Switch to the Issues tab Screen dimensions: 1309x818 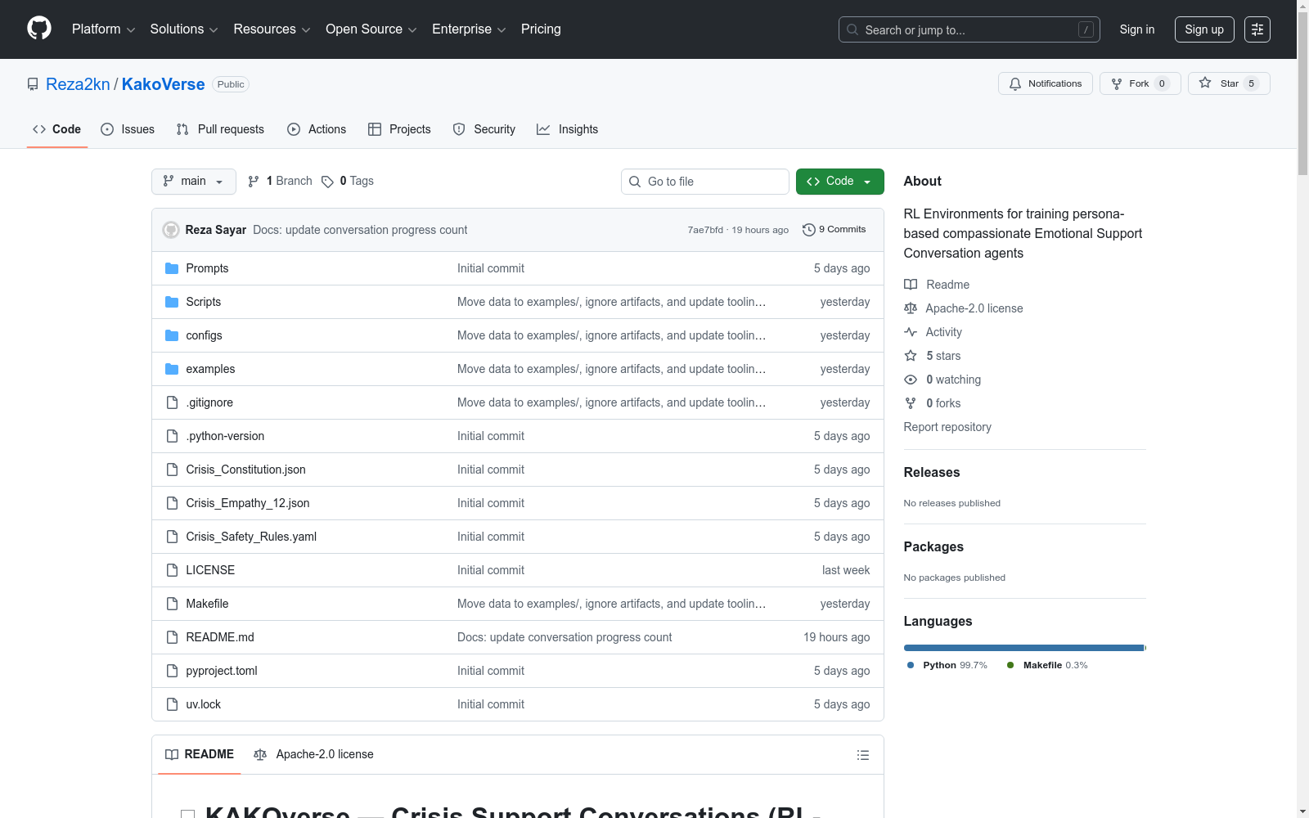128,129
